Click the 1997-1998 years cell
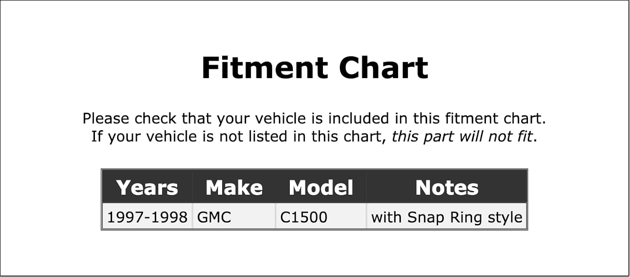The width and height of the screenshot is (630, 277). 147,217
